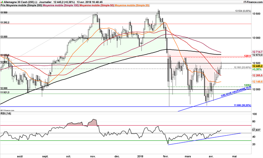The width and height of the screenshot is (263, 158).
Task: Click the 12 392 (23,60%) retracement label
Action: (x=243, y=68)
